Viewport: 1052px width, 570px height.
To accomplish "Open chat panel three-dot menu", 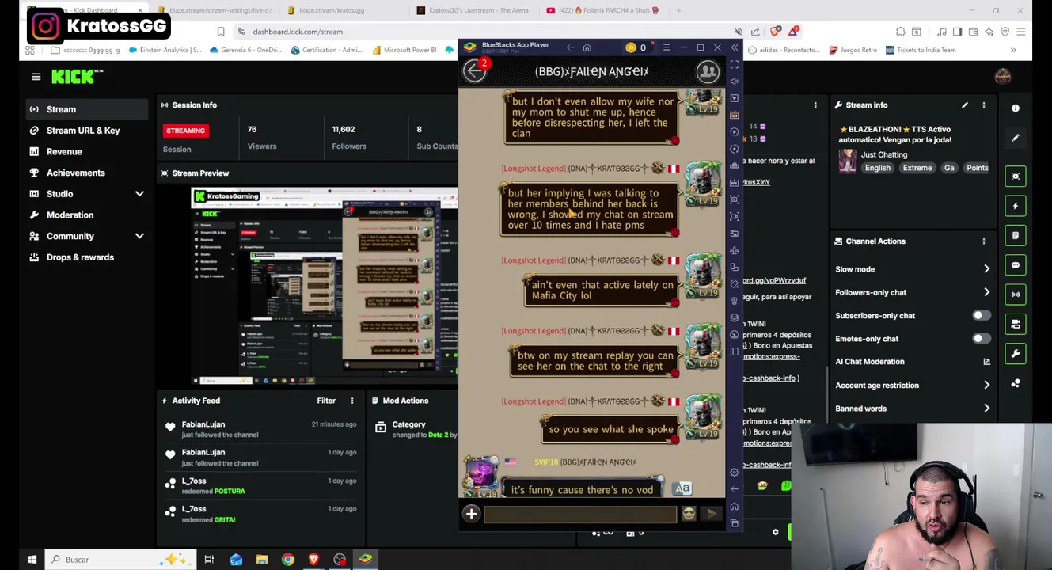I will [x=815, y=105].
